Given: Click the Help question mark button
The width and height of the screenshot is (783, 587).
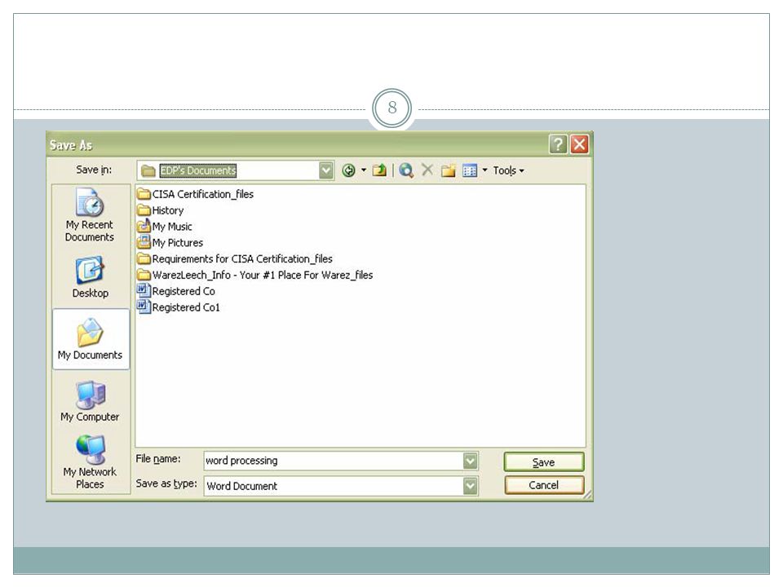Looking at the screenshot, I should (558, 145).
